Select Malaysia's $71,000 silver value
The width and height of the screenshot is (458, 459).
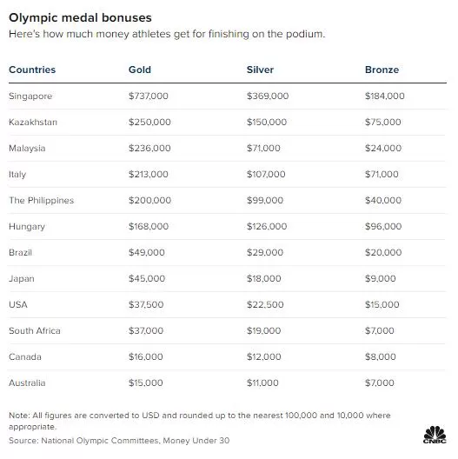pos(263,148)
